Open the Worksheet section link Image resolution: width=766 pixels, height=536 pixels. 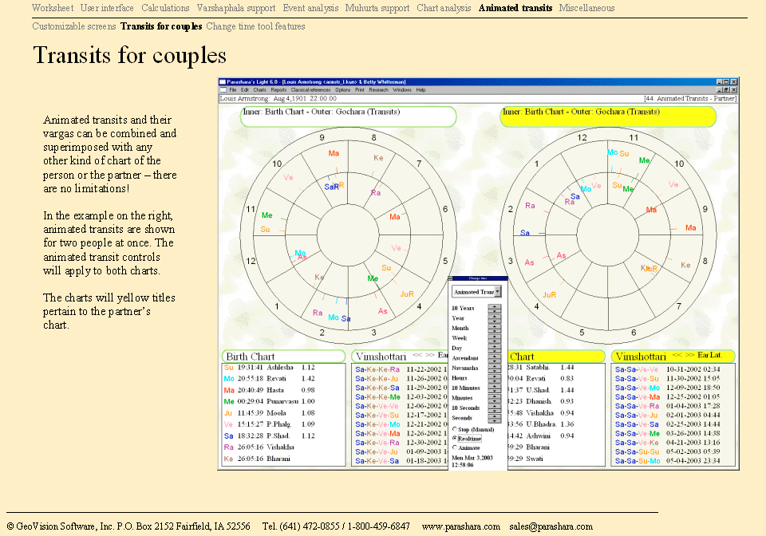click(53, 8)
